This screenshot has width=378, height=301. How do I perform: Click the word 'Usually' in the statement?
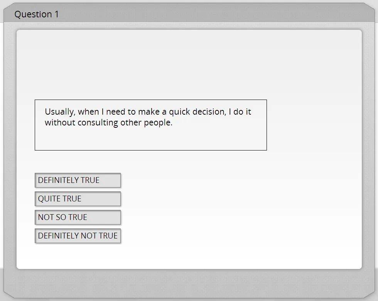[x=59, y=112]
